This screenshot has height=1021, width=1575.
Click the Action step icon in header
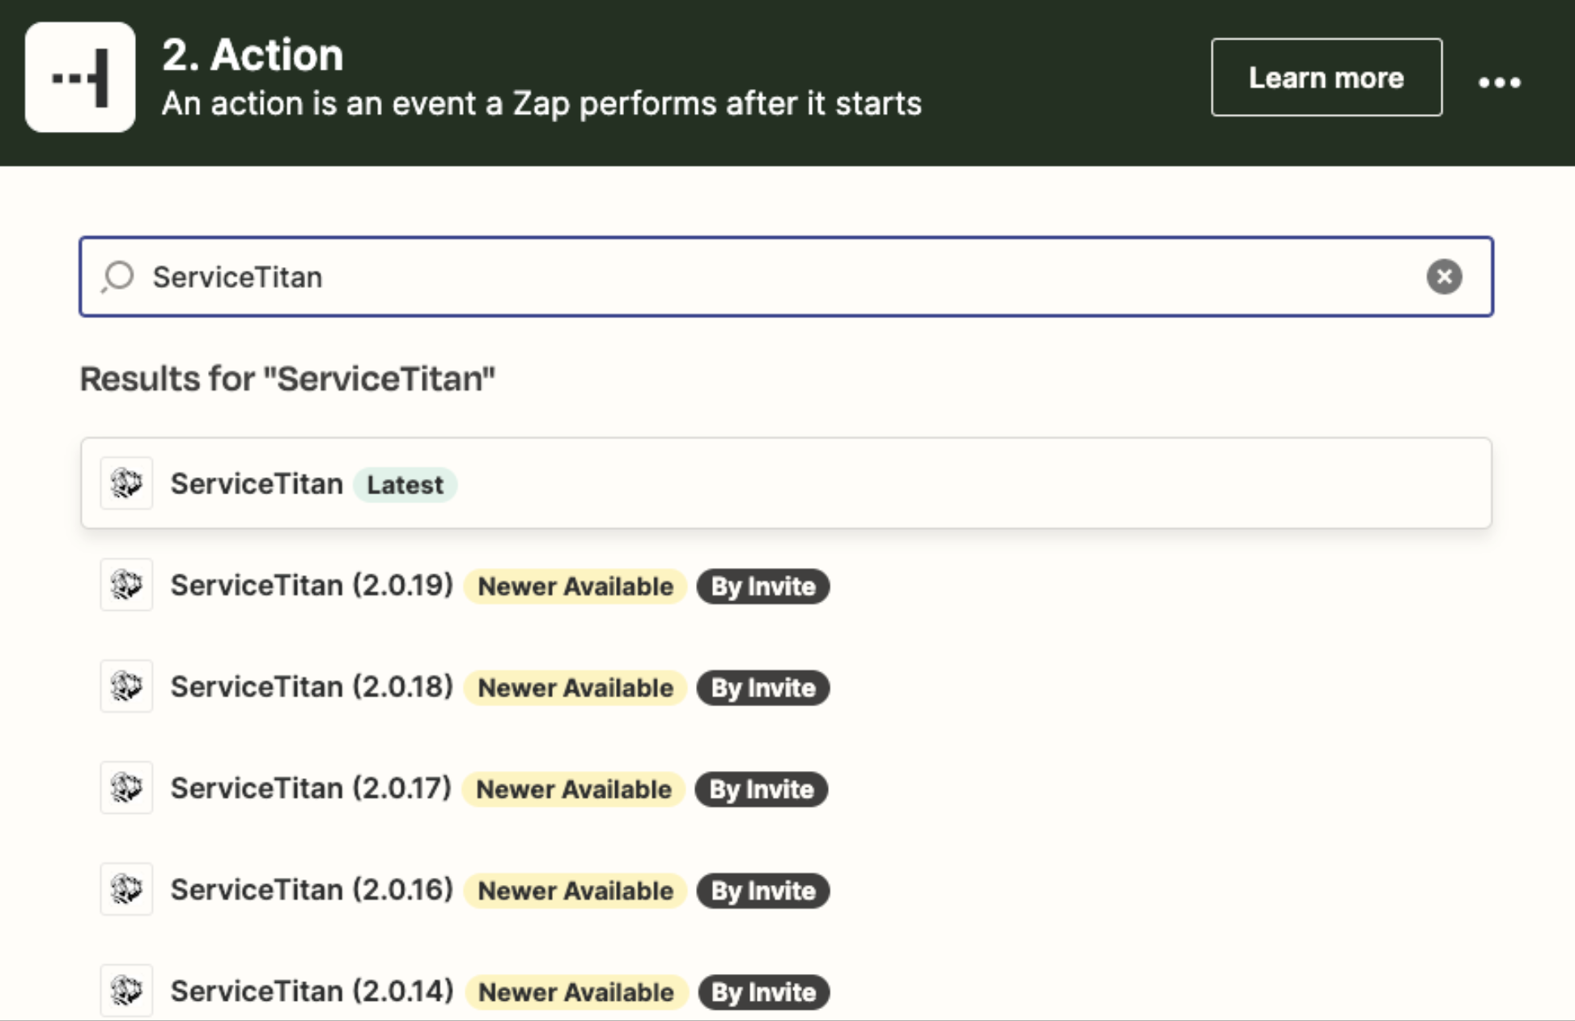click(79, 78)
